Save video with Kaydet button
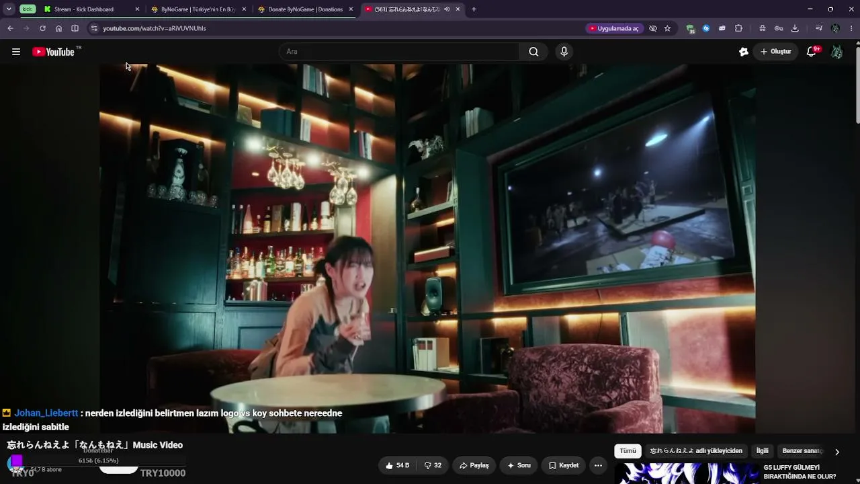The image size is (860, 484). pos(563,465)
